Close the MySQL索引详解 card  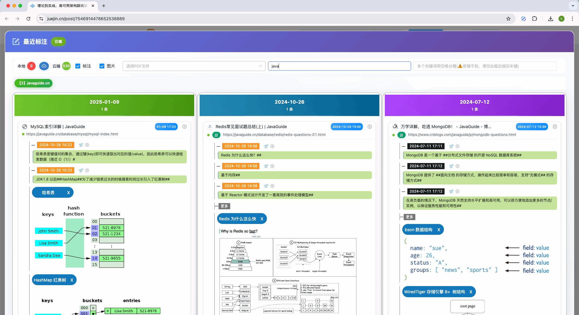click(185, 127)
